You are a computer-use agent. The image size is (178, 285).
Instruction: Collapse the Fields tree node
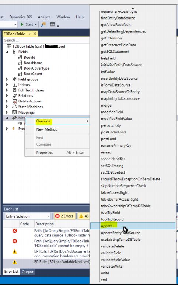point(7,52)
